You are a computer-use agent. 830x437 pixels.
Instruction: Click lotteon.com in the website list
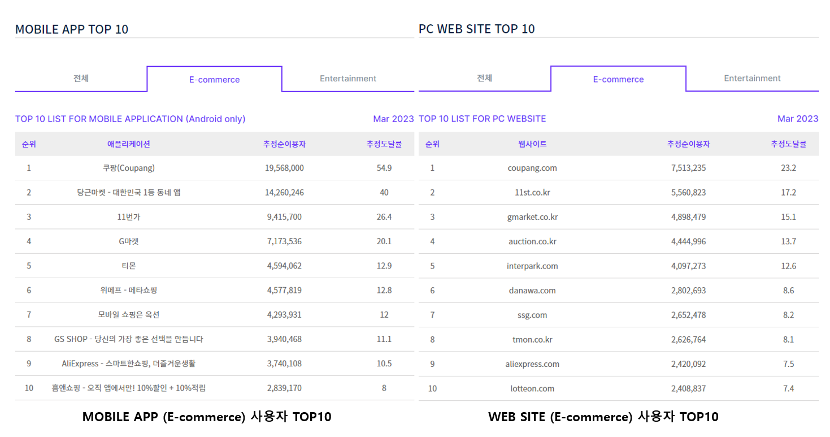click(532, 388)
